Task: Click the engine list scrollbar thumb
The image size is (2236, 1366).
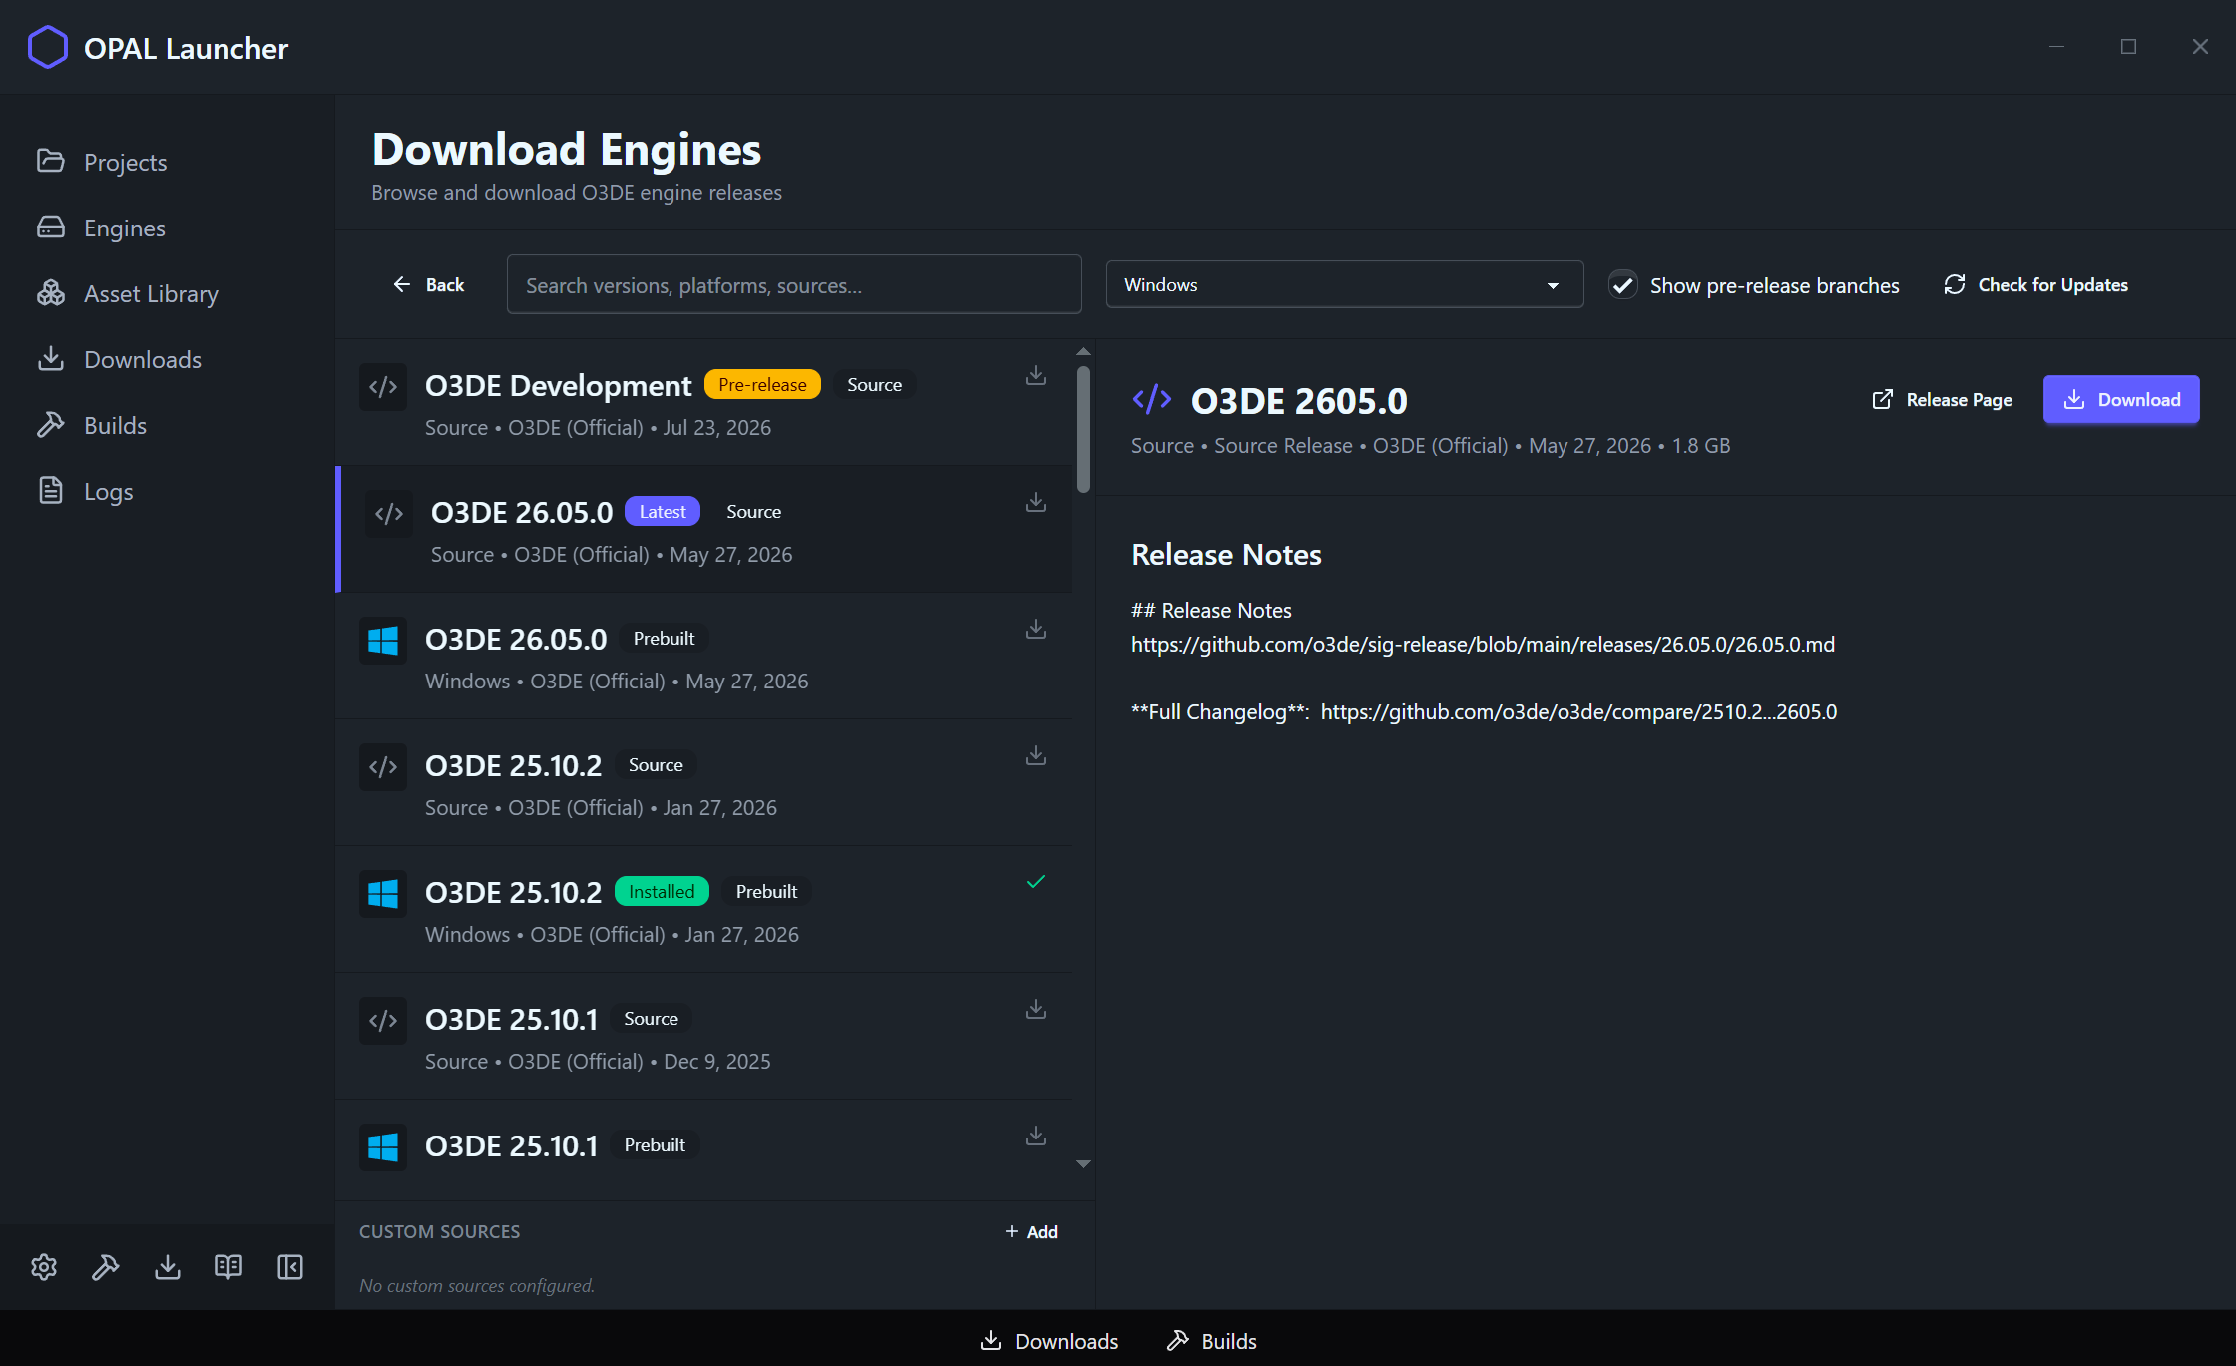Action: (1083, 429)
